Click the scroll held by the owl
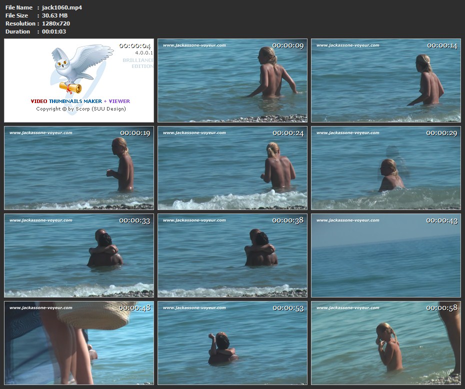Screen dimensions: 465x389 (70, 88)
